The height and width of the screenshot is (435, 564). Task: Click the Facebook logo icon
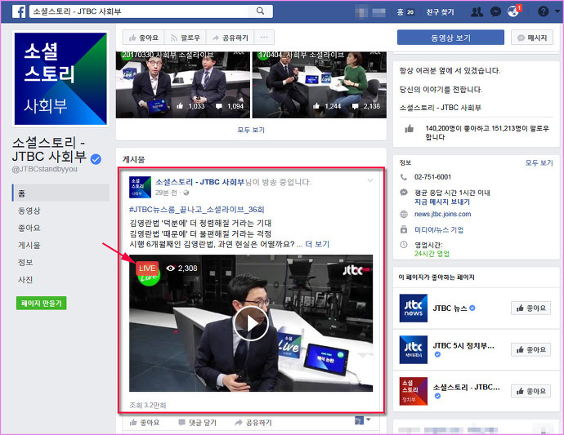[x=19, y=11]
